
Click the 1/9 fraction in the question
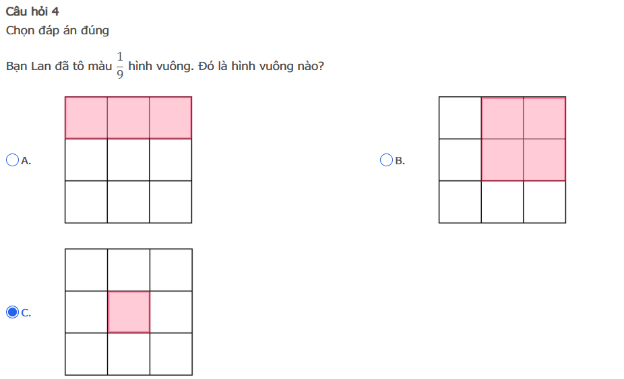[120, 65]
